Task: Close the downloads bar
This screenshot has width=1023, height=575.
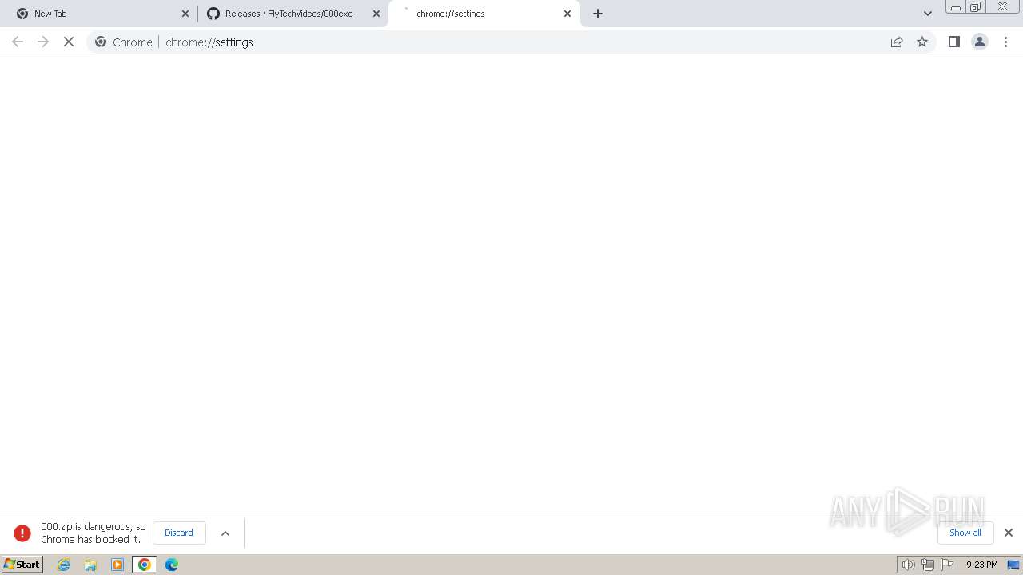Action: coord(1009,533)
